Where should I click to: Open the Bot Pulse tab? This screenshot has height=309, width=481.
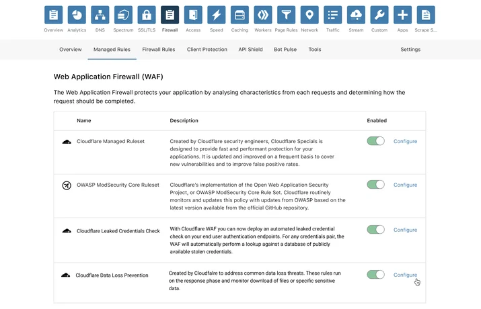pyautogui.click(x=285, y=49)
